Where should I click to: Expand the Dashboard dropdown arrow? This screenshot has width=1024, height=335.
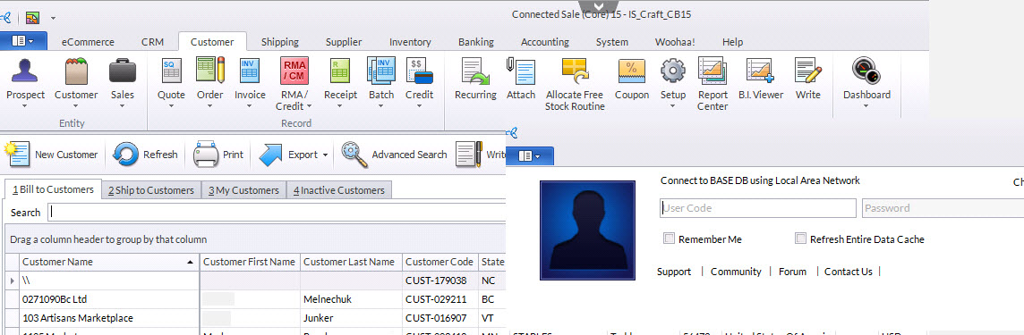coord(866,105)
